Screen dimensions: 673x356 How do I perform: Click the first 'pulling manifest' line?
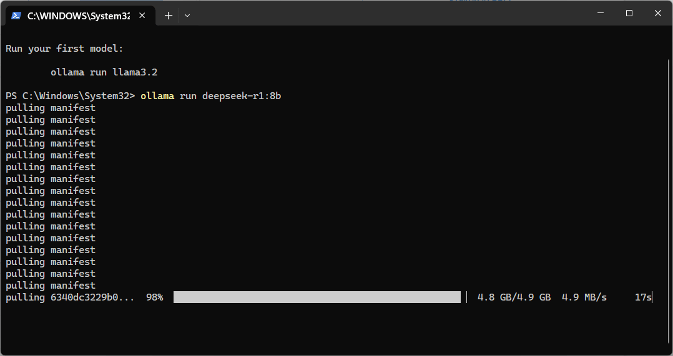(x=51, y=107)
